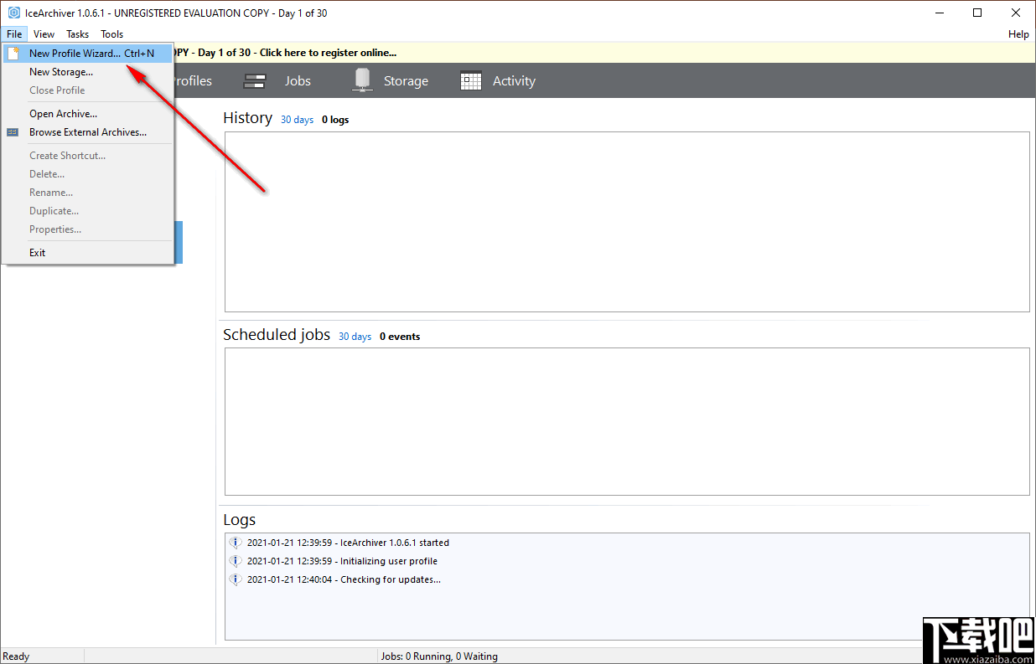Click the 'Ready' status bar text

pos(17,656)
